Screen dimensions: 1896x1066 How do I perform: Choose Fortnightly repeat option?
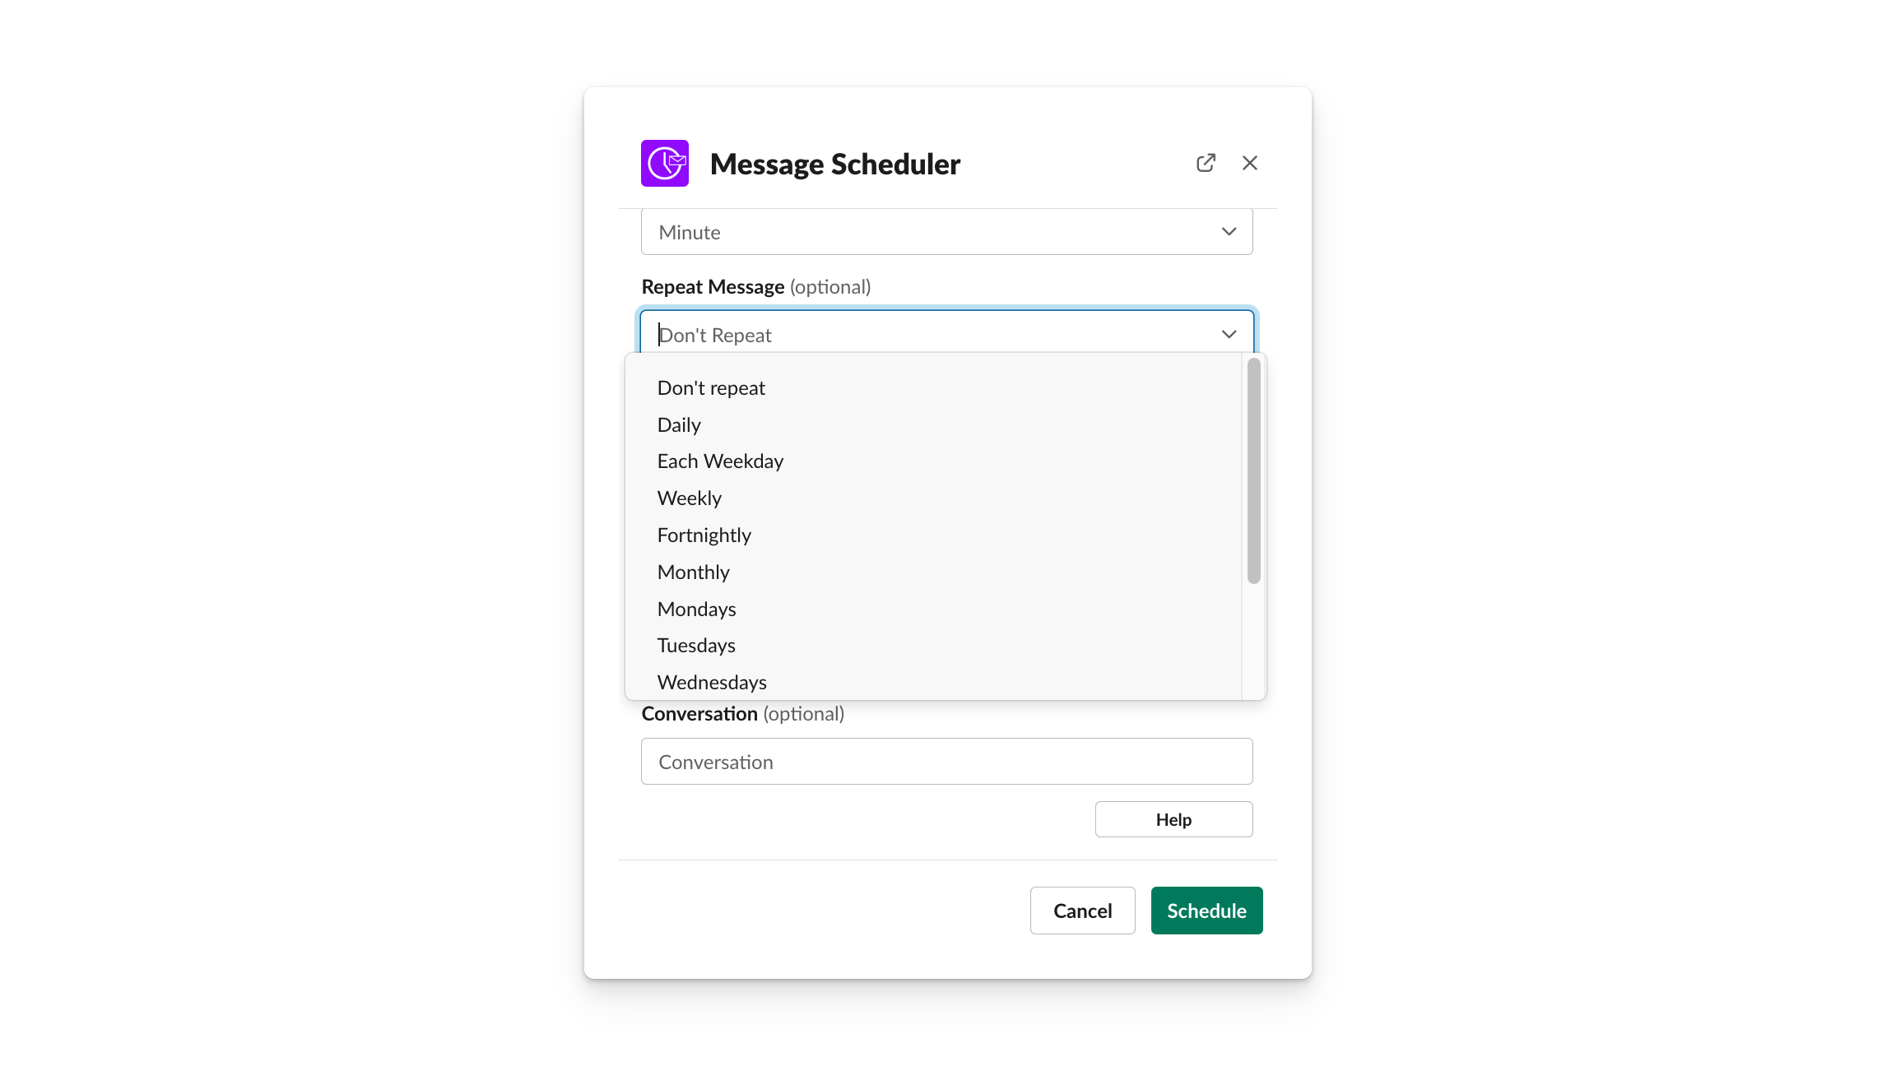pos(933,535)
